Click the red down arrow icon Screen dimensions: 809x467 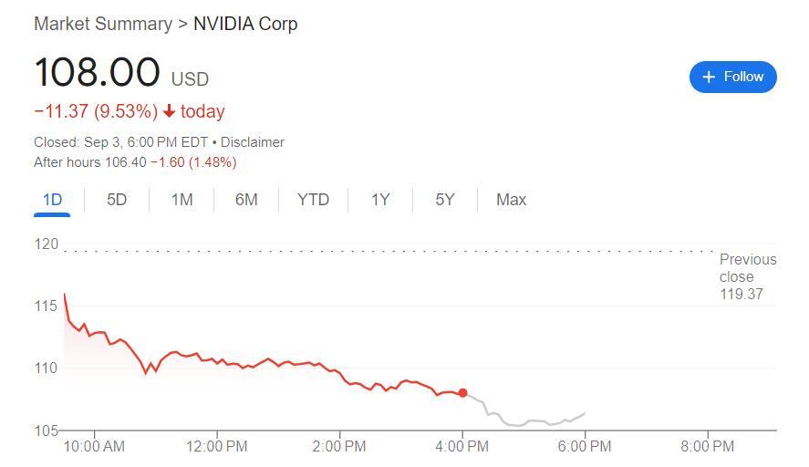coord(169,111)
